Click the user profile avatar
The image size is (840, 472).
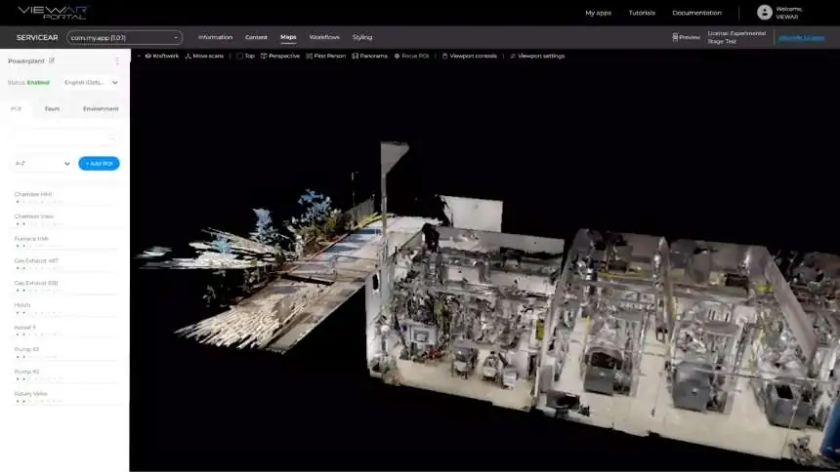764,13
